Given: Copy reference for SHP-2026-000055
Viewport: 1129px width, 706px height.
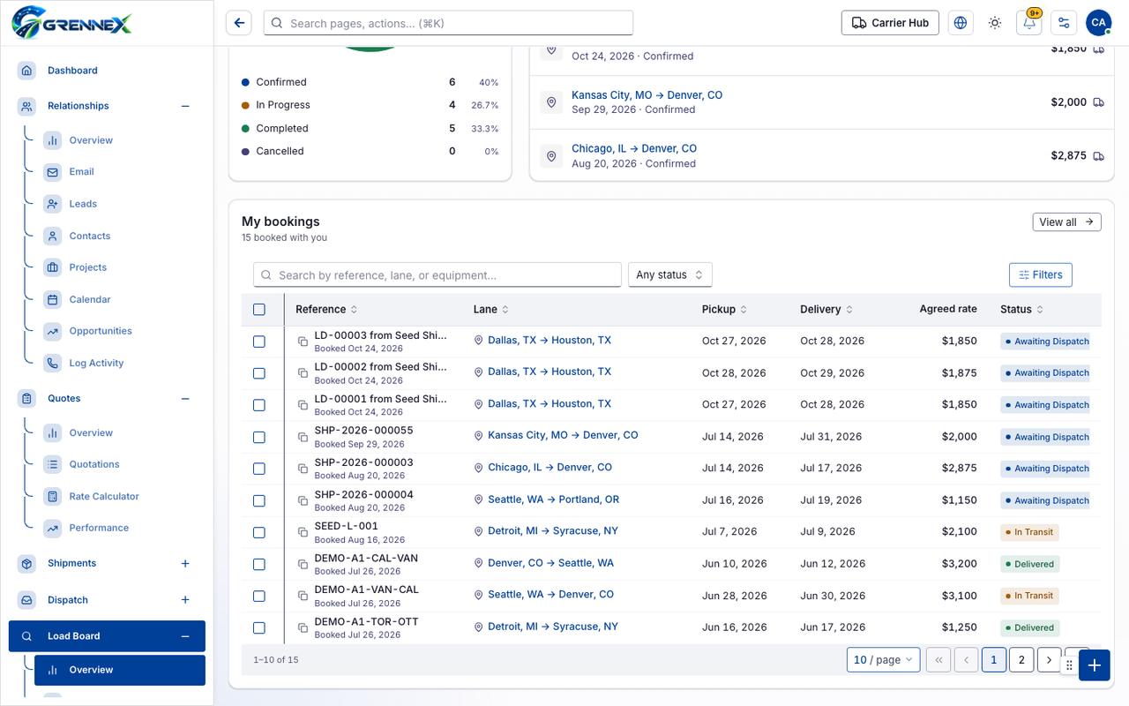Looking at the screenshot, I should (x=303, y=437).
